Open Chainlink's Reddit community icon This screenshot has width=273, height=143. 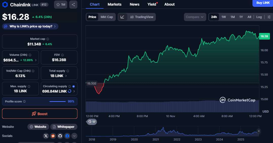point(53,136)
